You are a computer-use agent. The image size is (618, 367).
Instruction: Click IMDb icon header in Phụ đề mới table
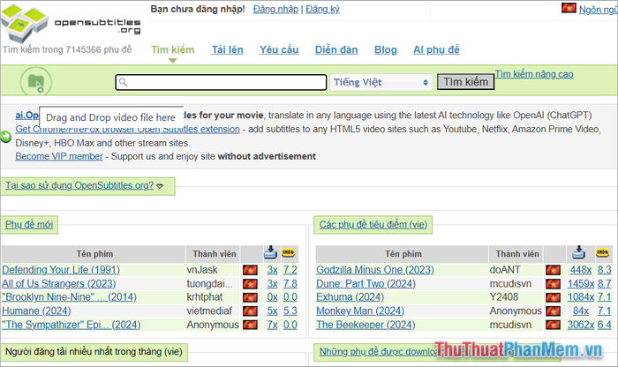point(290,253)
